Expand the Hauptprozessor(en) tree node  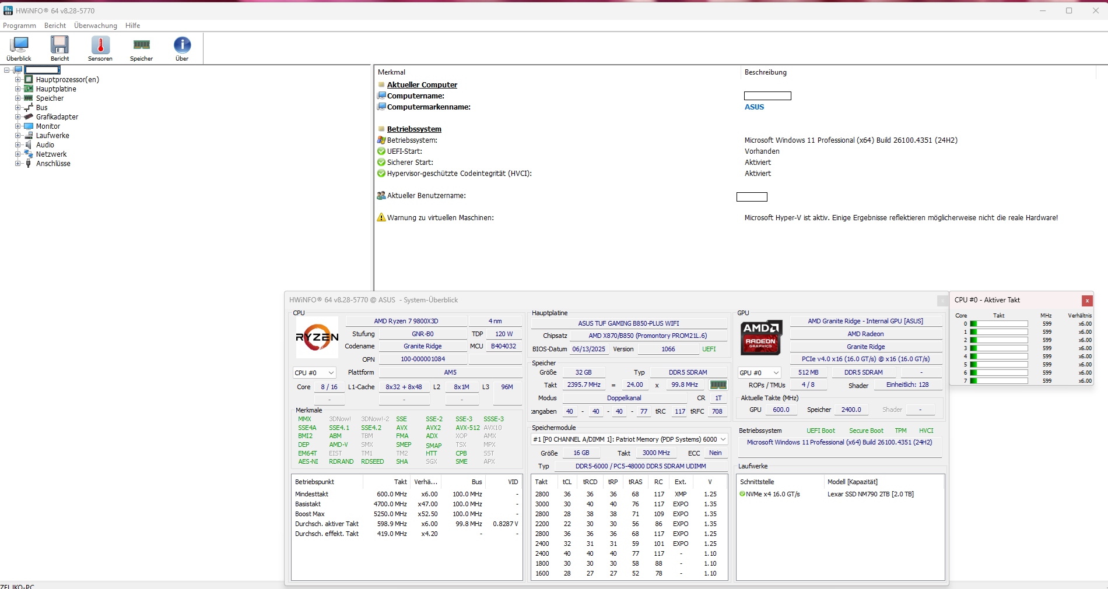click(17, 80)
